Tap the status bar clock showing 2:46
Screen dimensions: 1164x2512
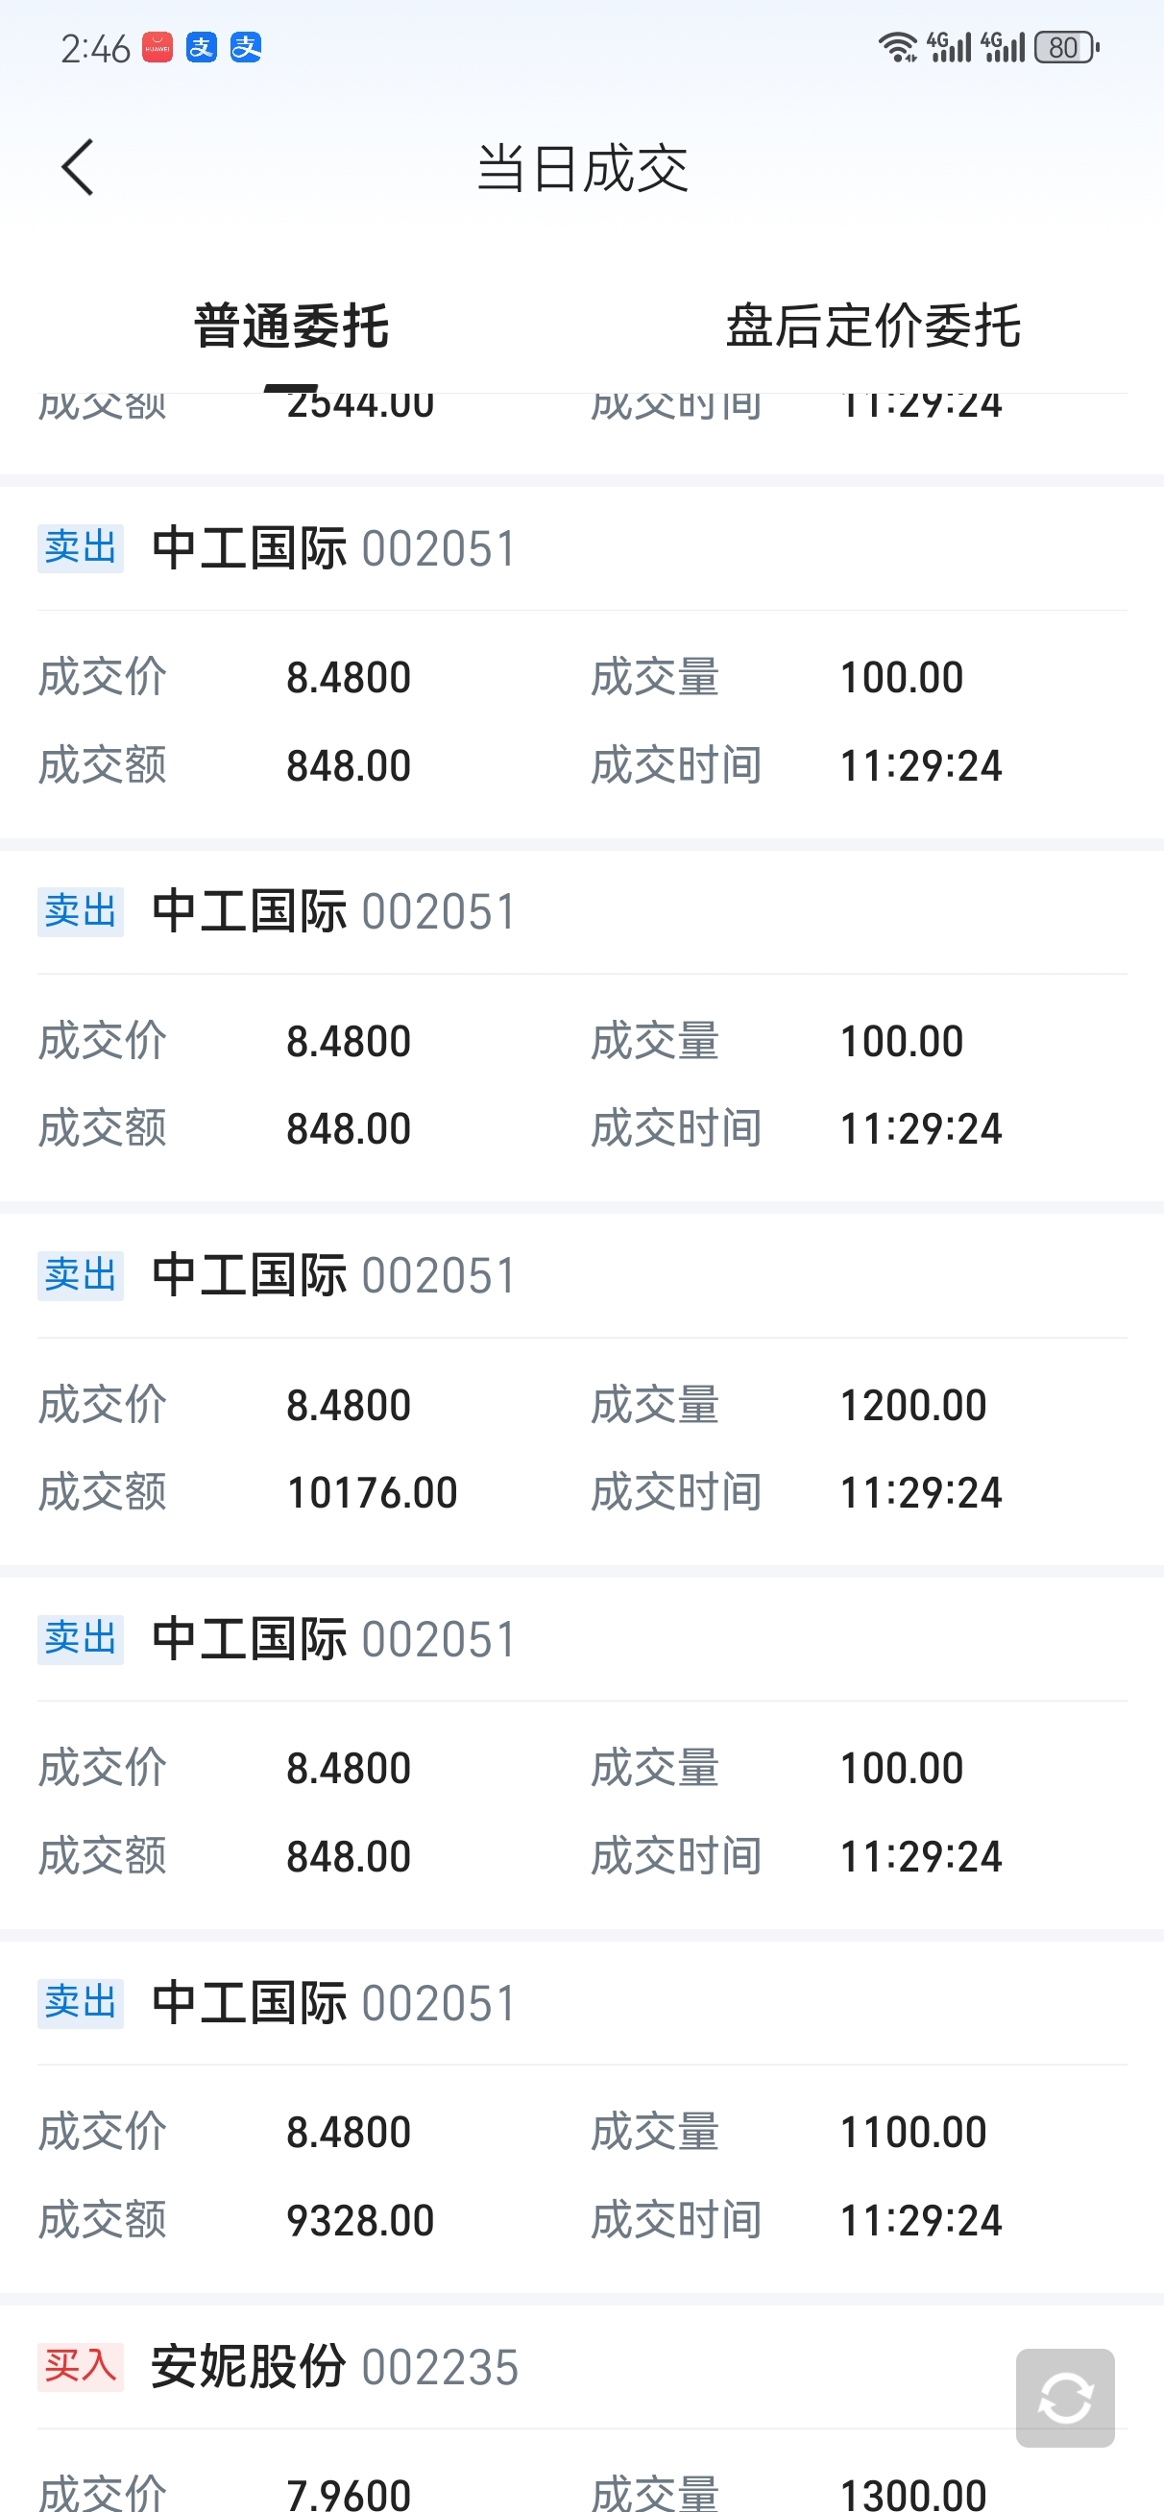tap(95, 49)
